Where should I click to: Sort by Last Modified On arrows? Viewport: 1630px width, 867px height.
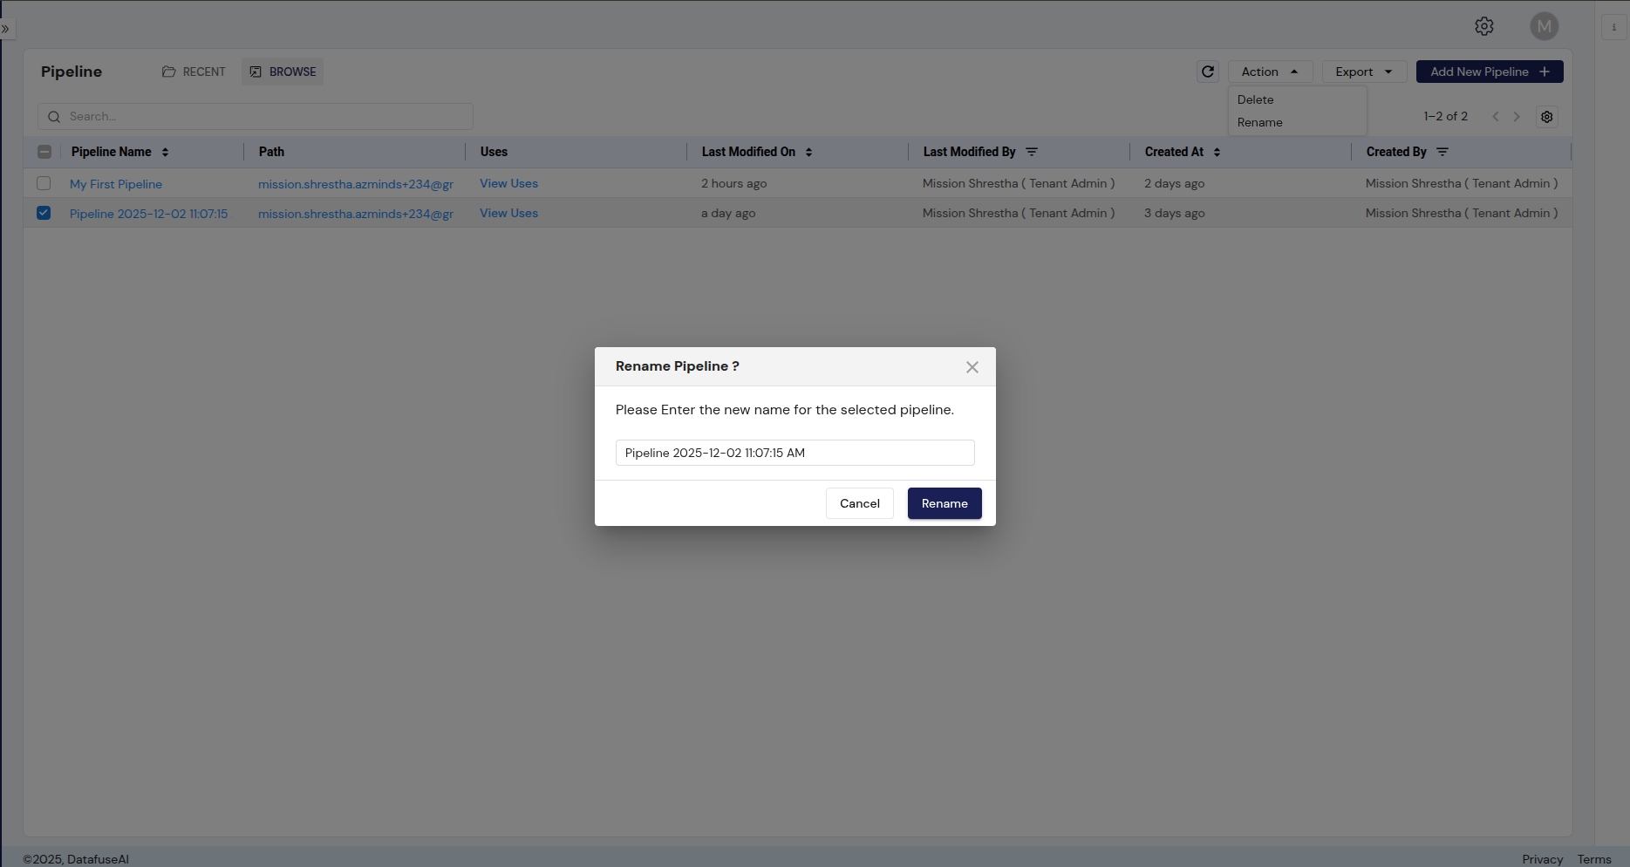[808, 152]
